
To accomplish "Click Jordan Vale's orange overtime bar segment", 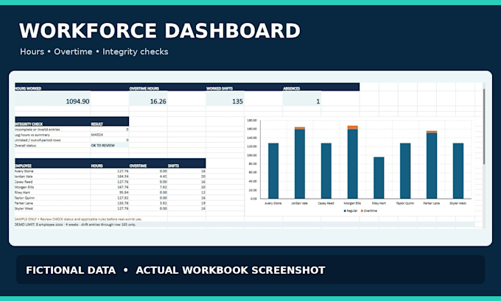I will 300,128.
